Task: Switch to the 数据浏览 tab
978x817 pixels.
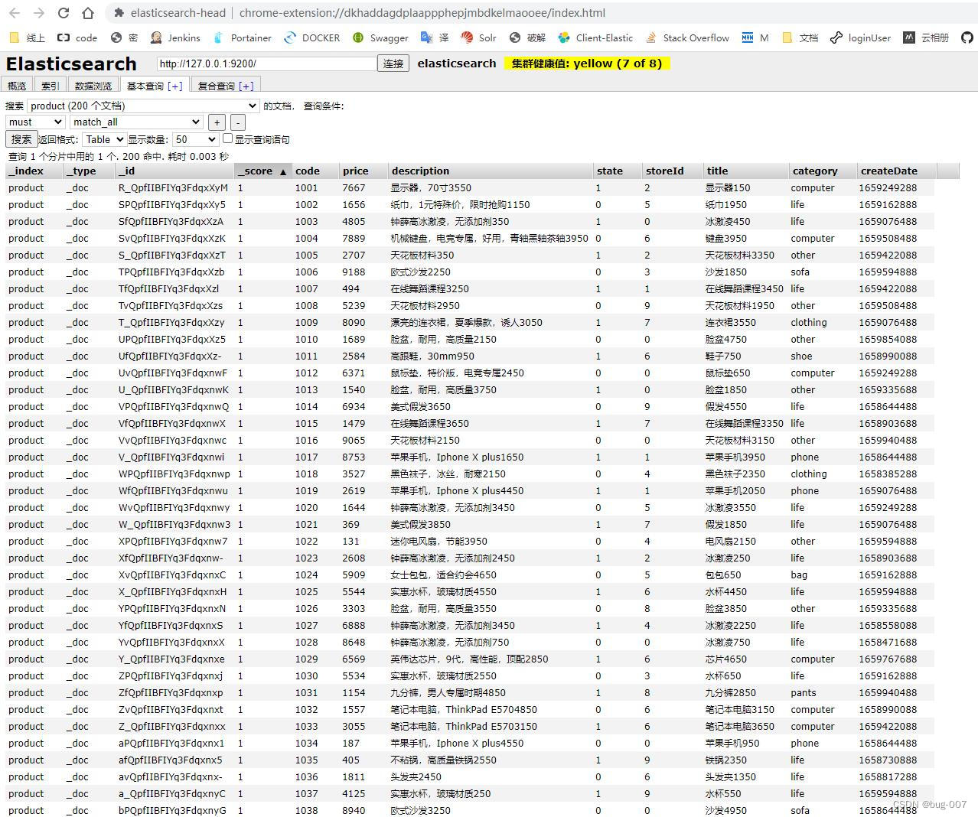Action: (93, 86)
